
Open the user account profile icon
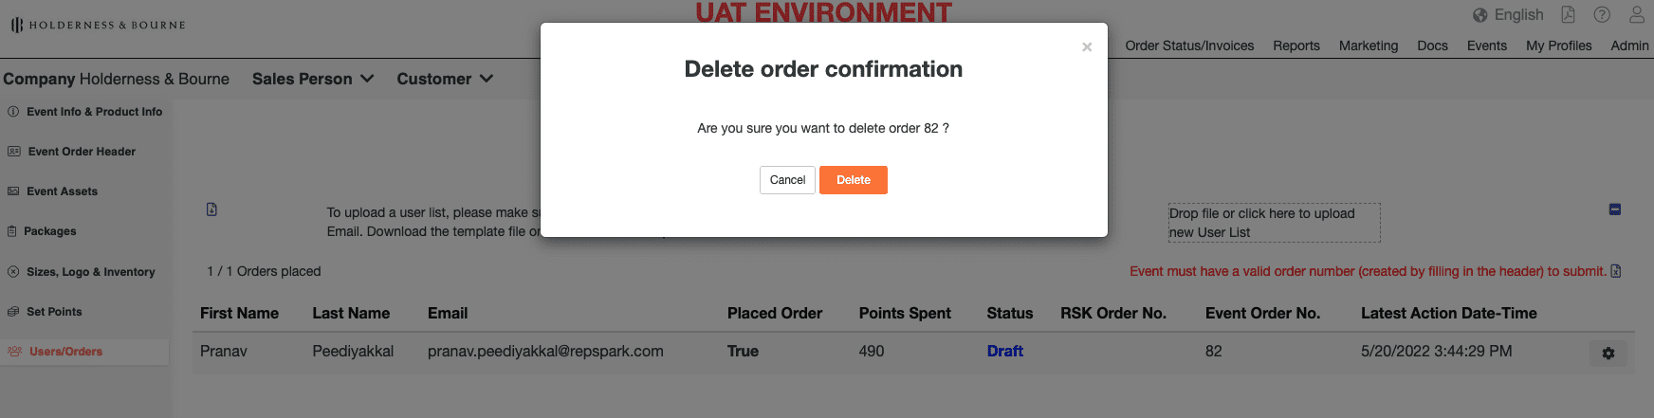(x=1637, y=14)
